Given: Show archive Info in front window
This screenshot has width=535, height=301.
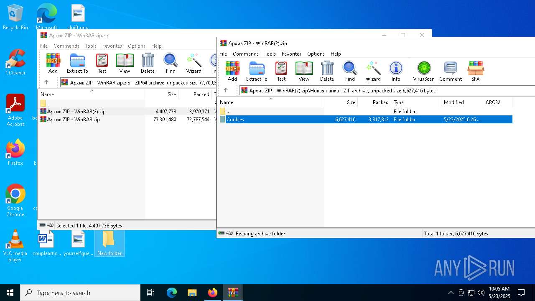Looking at the screenshot, I should [396, 71].
